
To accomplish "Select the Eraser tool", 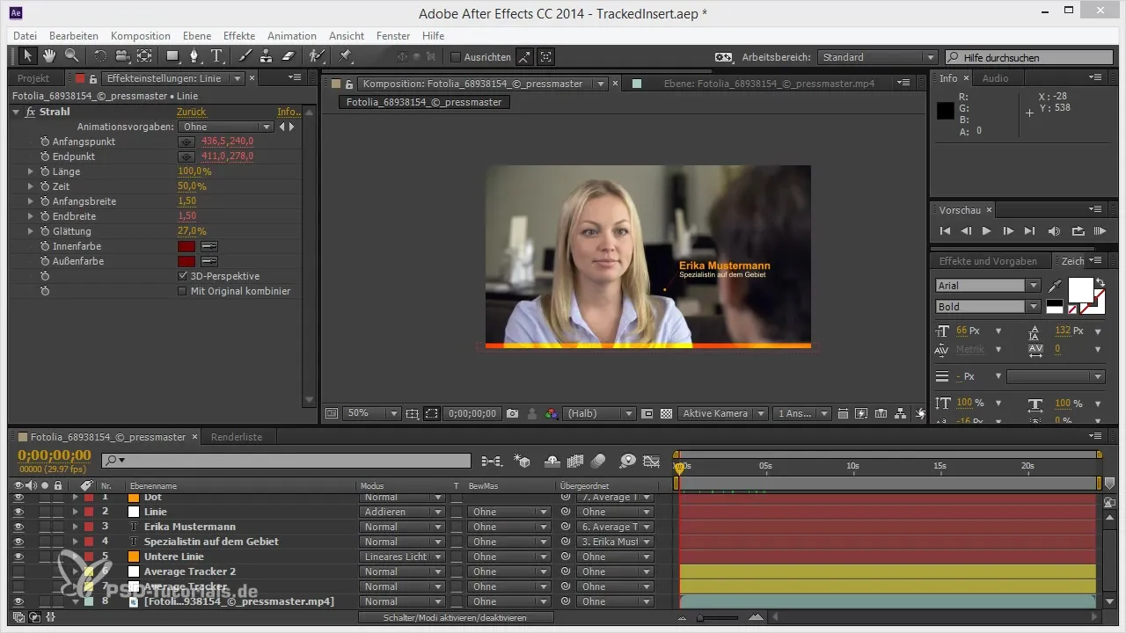I will (x=288, y=56).
